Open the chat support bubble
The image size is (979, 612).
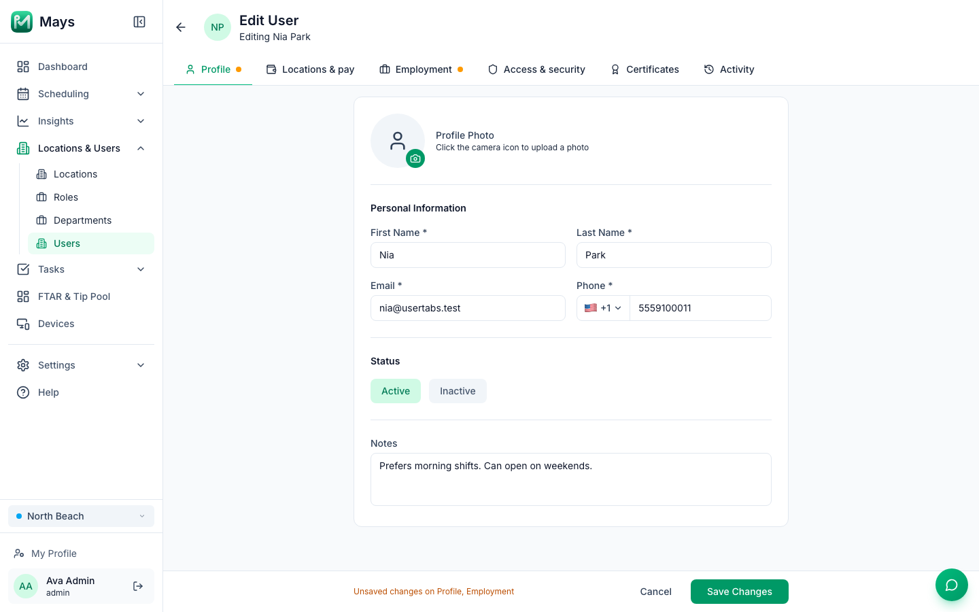click(952, 585)
